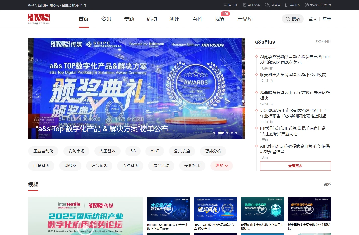This screenshot has height=235, width=359.
Task: Open 增量险资有望入市 news item
Action: click(x=295, y=95)
